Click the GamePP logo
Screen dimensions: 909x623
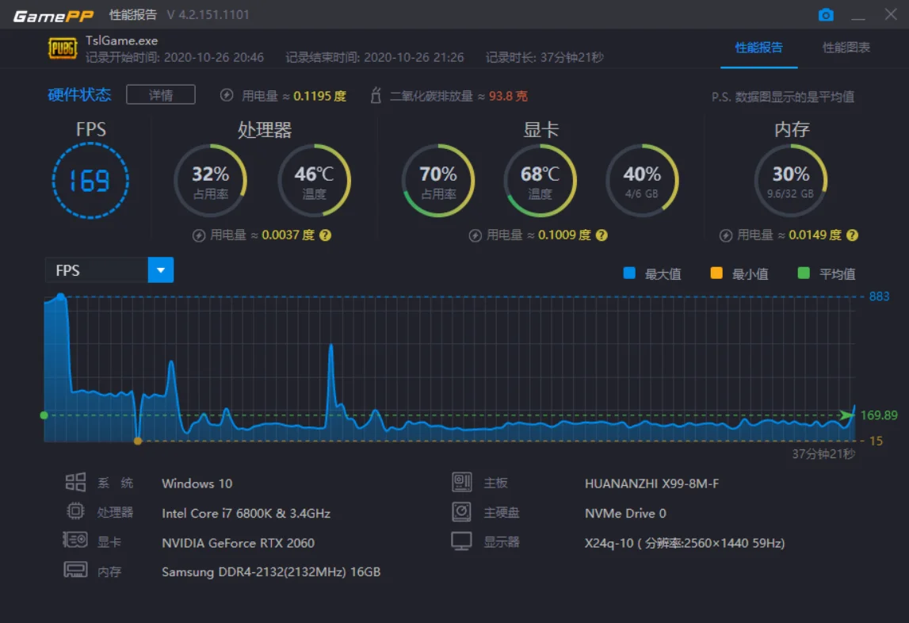click(53, 16)
